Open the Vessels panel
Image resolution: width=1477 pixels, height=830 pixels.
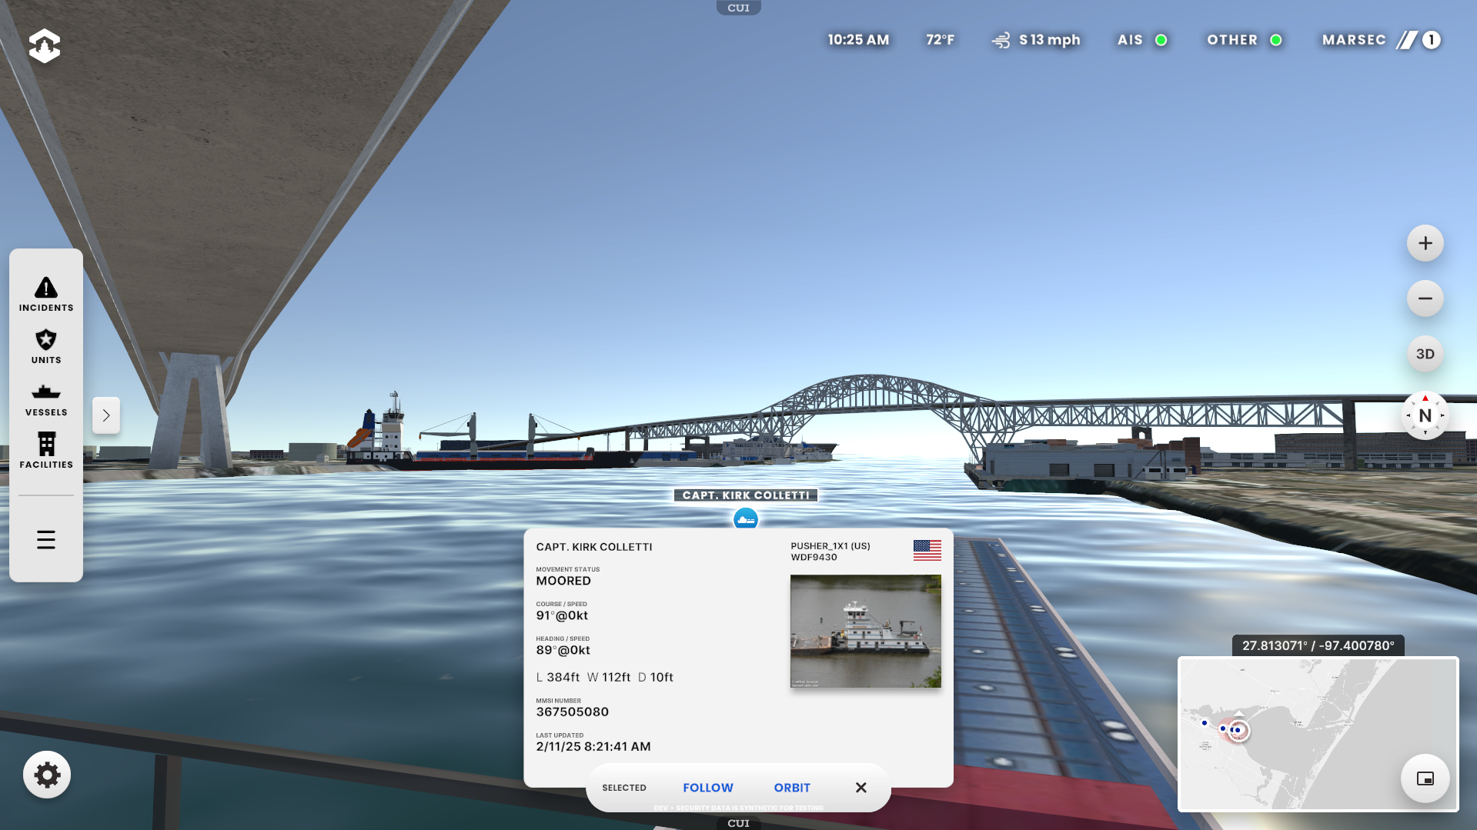[45, 398]
